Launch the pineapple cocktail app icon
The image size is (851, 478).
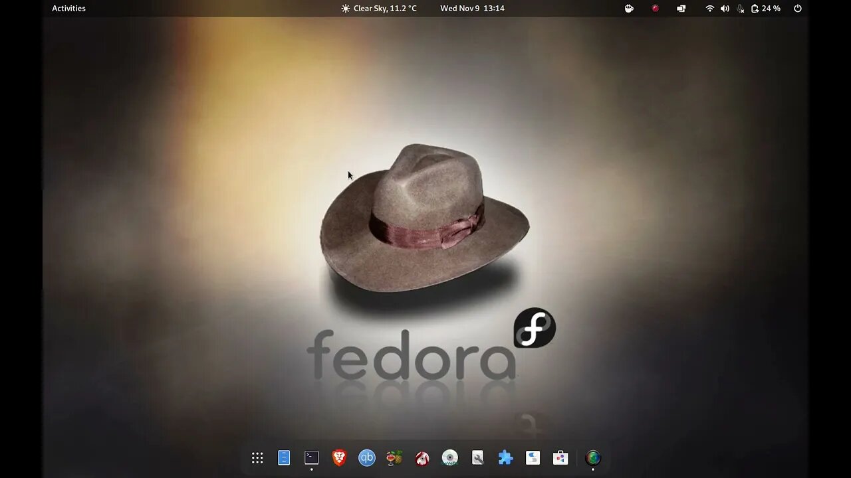[394, 457]
